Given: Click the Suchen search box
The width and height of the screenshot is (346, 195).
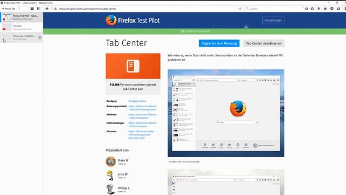Looking at the screenshot, I should 273,9.
